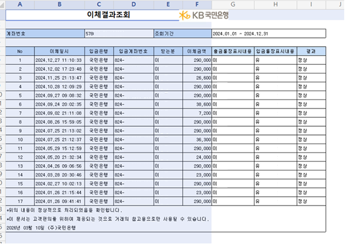Viewport: 345px width, 244px height.
Task: Select column B header
Action: 59,5
